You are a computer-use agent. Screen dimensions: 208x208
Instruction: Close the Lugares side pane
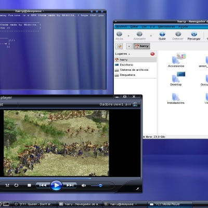coord(152,54)
